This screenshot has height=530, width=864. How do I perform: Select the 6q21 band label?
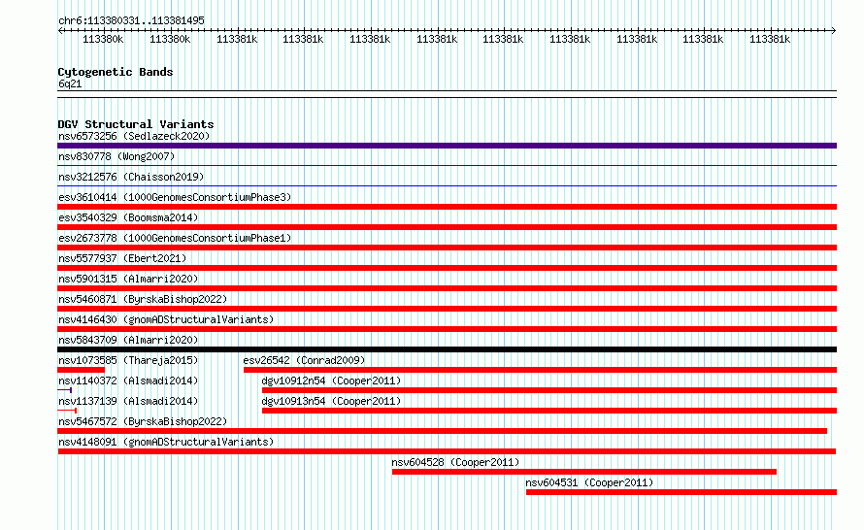(x=70, y=83)
